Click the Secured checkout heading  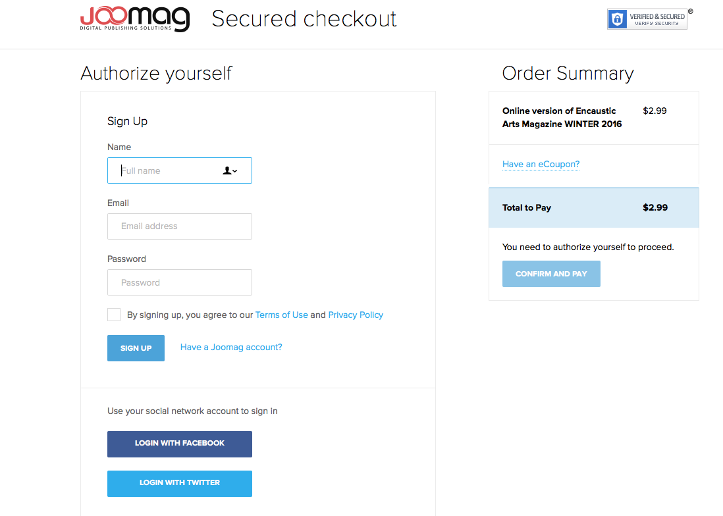pyautogui.click(x=304, y=19)
